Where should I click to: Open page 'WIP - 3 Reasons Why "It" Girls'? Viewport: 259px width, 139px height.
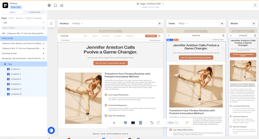23,34
